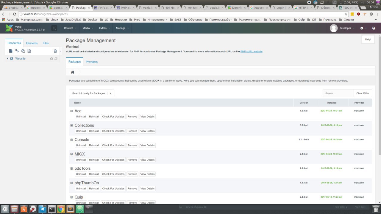Click the developer user avatar

[x=334, y=28]
